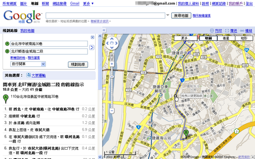Switch to 地形 terrain view
The height and width of the screenshot is (159, 255).
point(244,38)
